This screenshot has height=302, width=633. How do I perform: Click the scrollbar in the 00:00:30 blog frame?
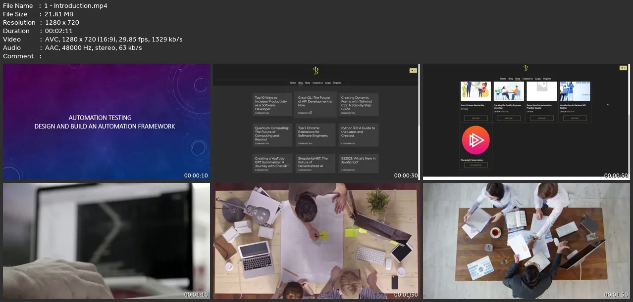click(x=419, y=122)
